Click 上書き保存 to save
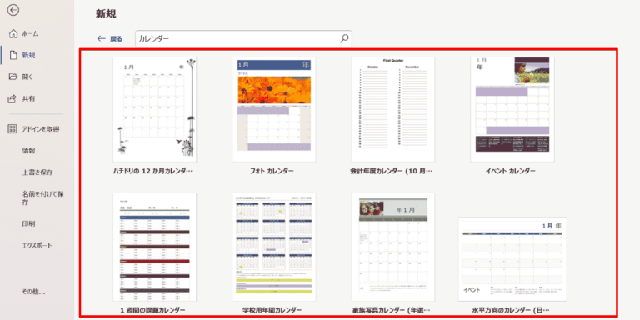The height and width of the screenshot is (320, 640). [x=37, y=172]
